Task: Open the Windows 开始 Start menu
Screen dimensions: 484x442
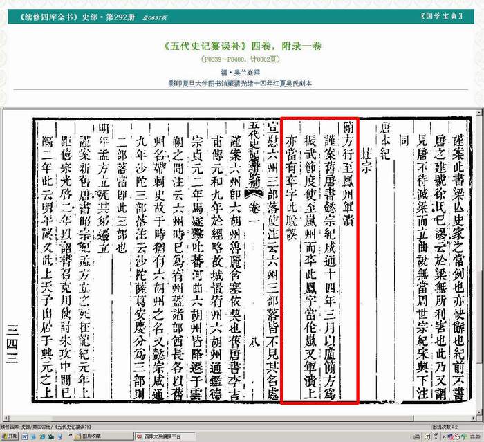Action: pos(12,436)
